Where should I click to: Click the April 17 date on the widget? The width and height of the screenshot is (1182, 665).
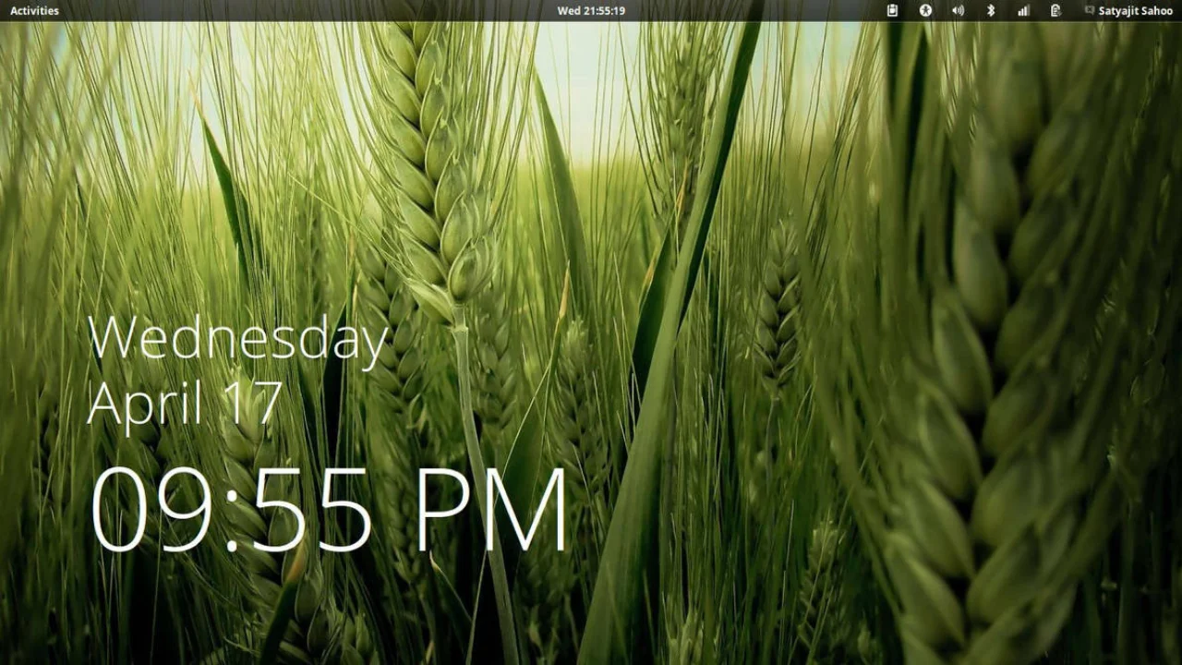coord(185,402)
